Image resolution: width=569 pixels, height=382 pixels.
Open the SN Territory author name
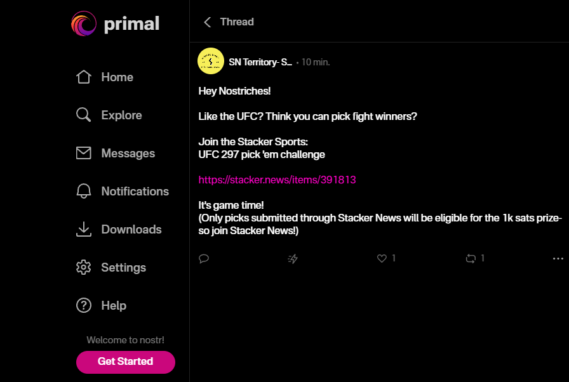click(260, 62)
